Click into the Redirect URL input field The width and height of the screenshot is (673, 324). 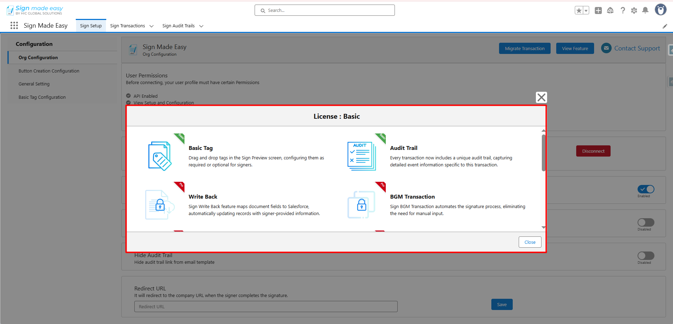(266, 306)
